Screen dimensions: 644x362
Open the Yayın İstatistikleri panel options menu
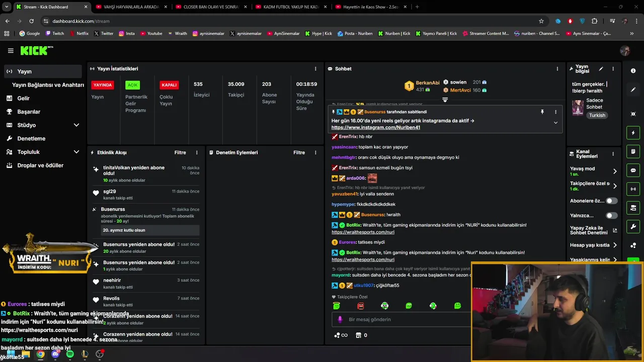click(x=315, y=69)
